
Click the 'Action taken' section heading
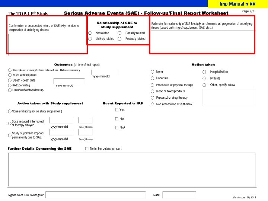point(203,65)
